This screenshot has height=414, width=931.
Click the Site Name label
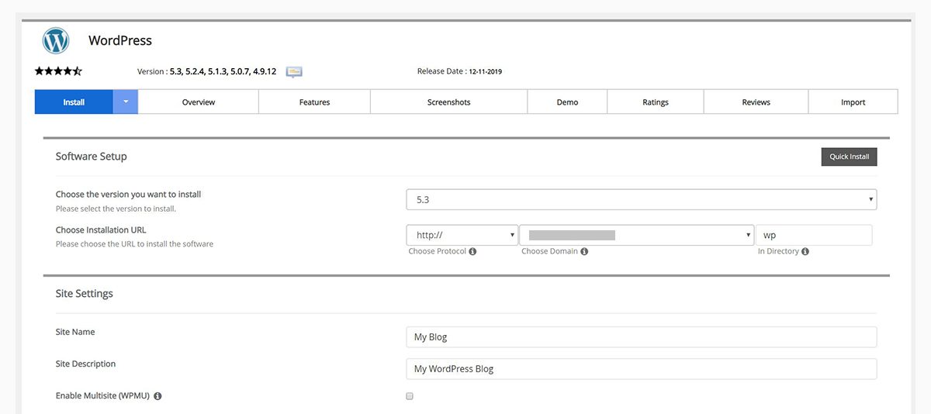pyautogui.click(x=75, y=333)
